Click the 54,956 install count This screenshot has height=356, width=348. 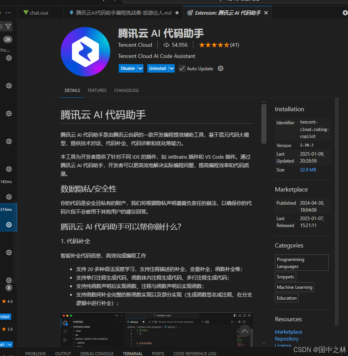click(179, 45)
